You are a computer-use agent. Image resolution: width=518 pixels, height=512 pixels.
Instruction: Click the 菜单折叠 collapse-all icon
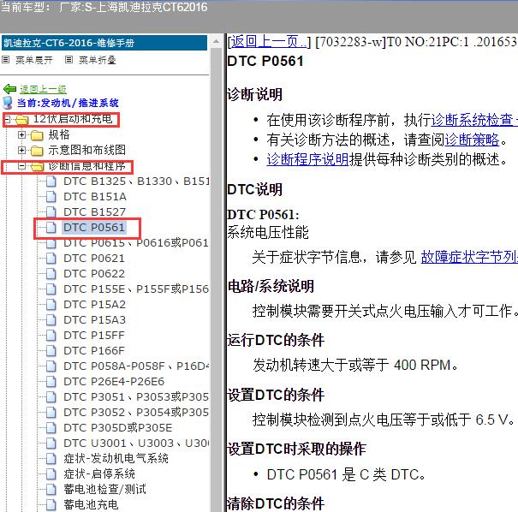click(x=68, y=60)
